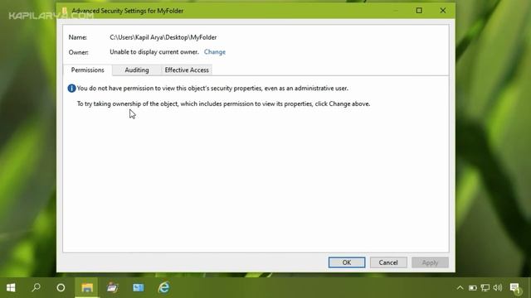Check battery status icon
Screen dimensions: 531x298
point(473,288)
